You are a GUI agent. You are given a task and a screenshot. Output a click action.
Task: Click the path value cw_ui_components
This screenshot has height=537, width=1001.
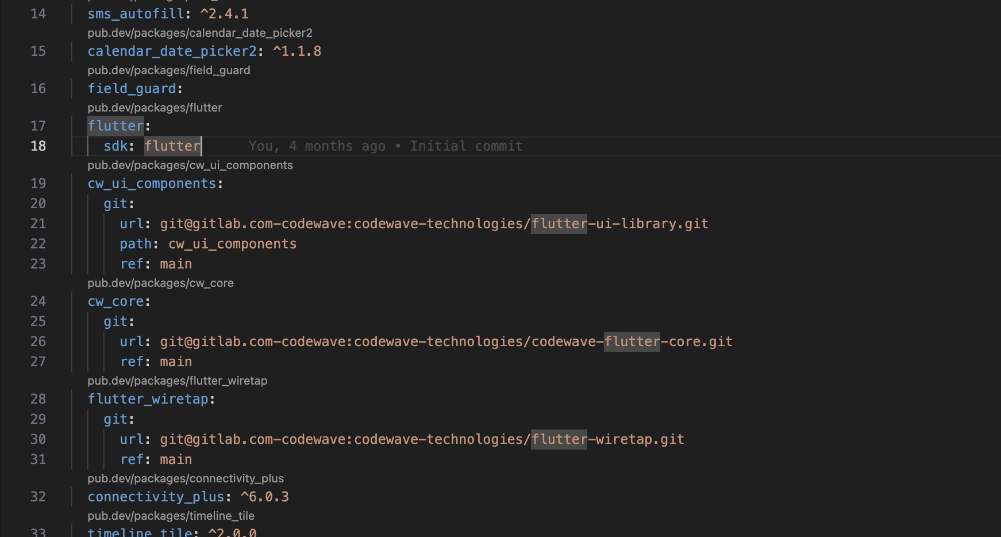tap(232, 244)
